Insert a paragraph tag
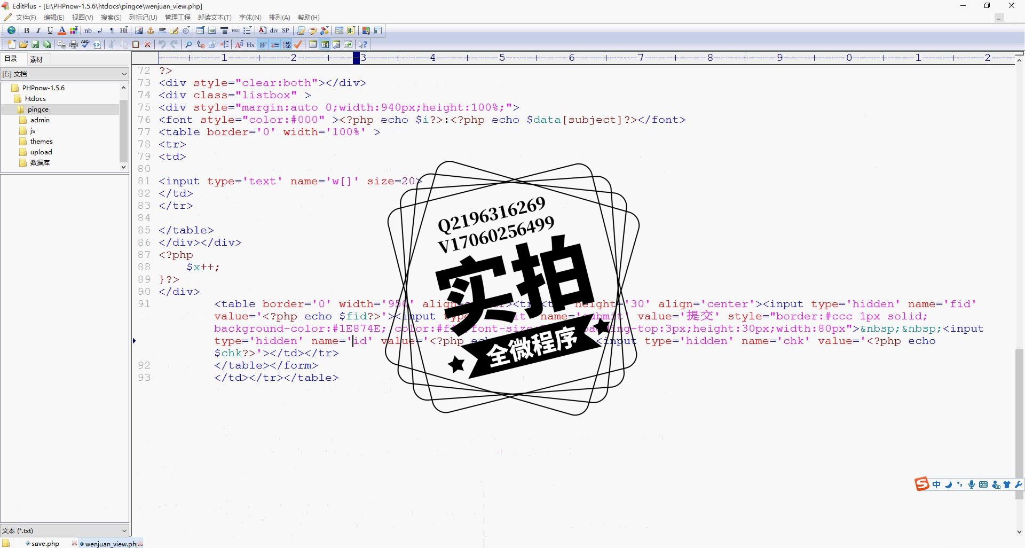This screenshot has height=548, width=1025. click(x=112, y=30)
